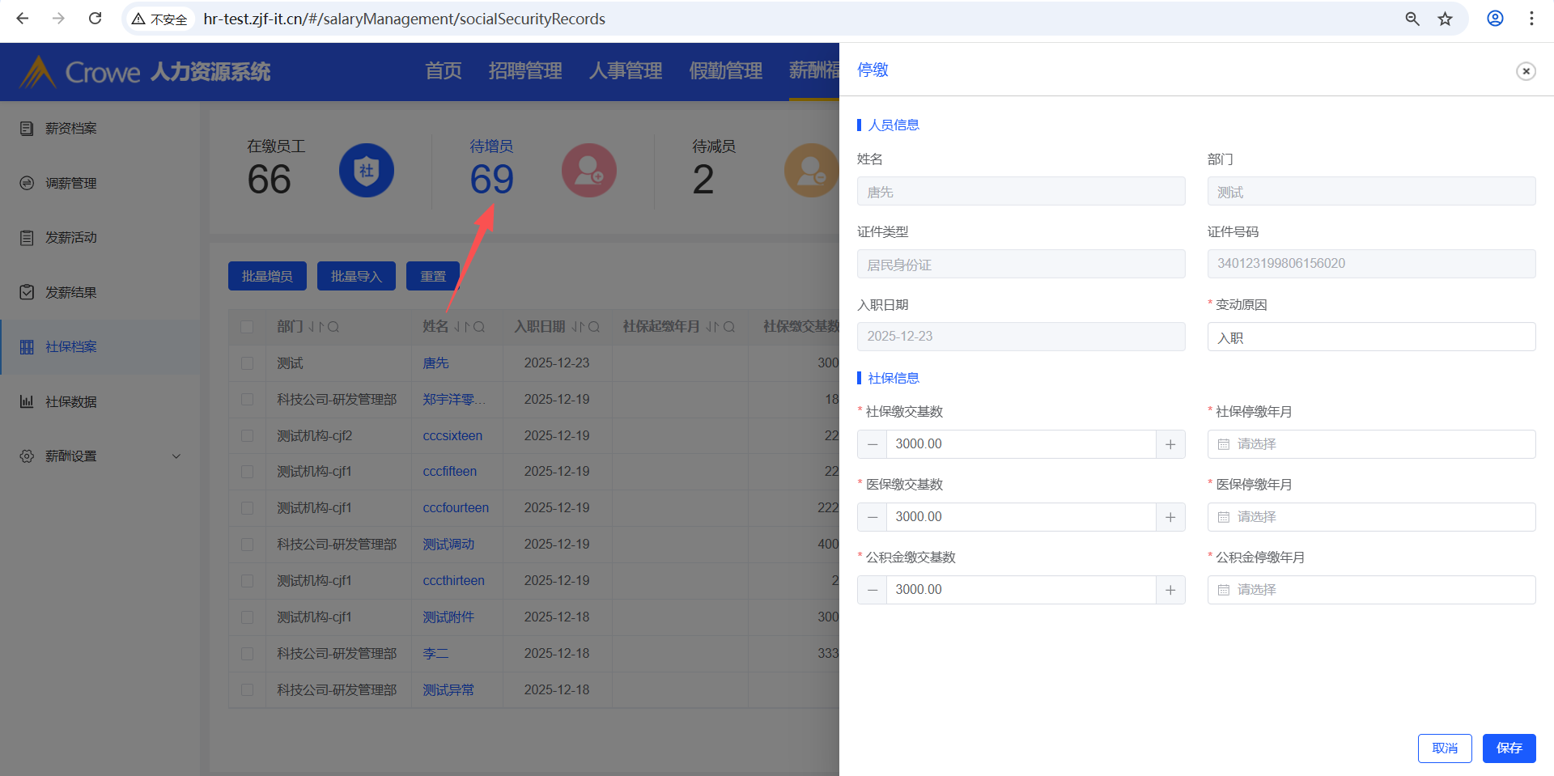Click the 在缴员工 shield icon
The height and width of the screenshot is (776, 1554).
pos(366,171)
